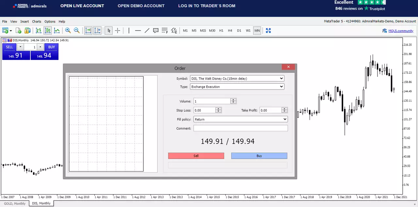Open the Options menu

pos(50,21)
